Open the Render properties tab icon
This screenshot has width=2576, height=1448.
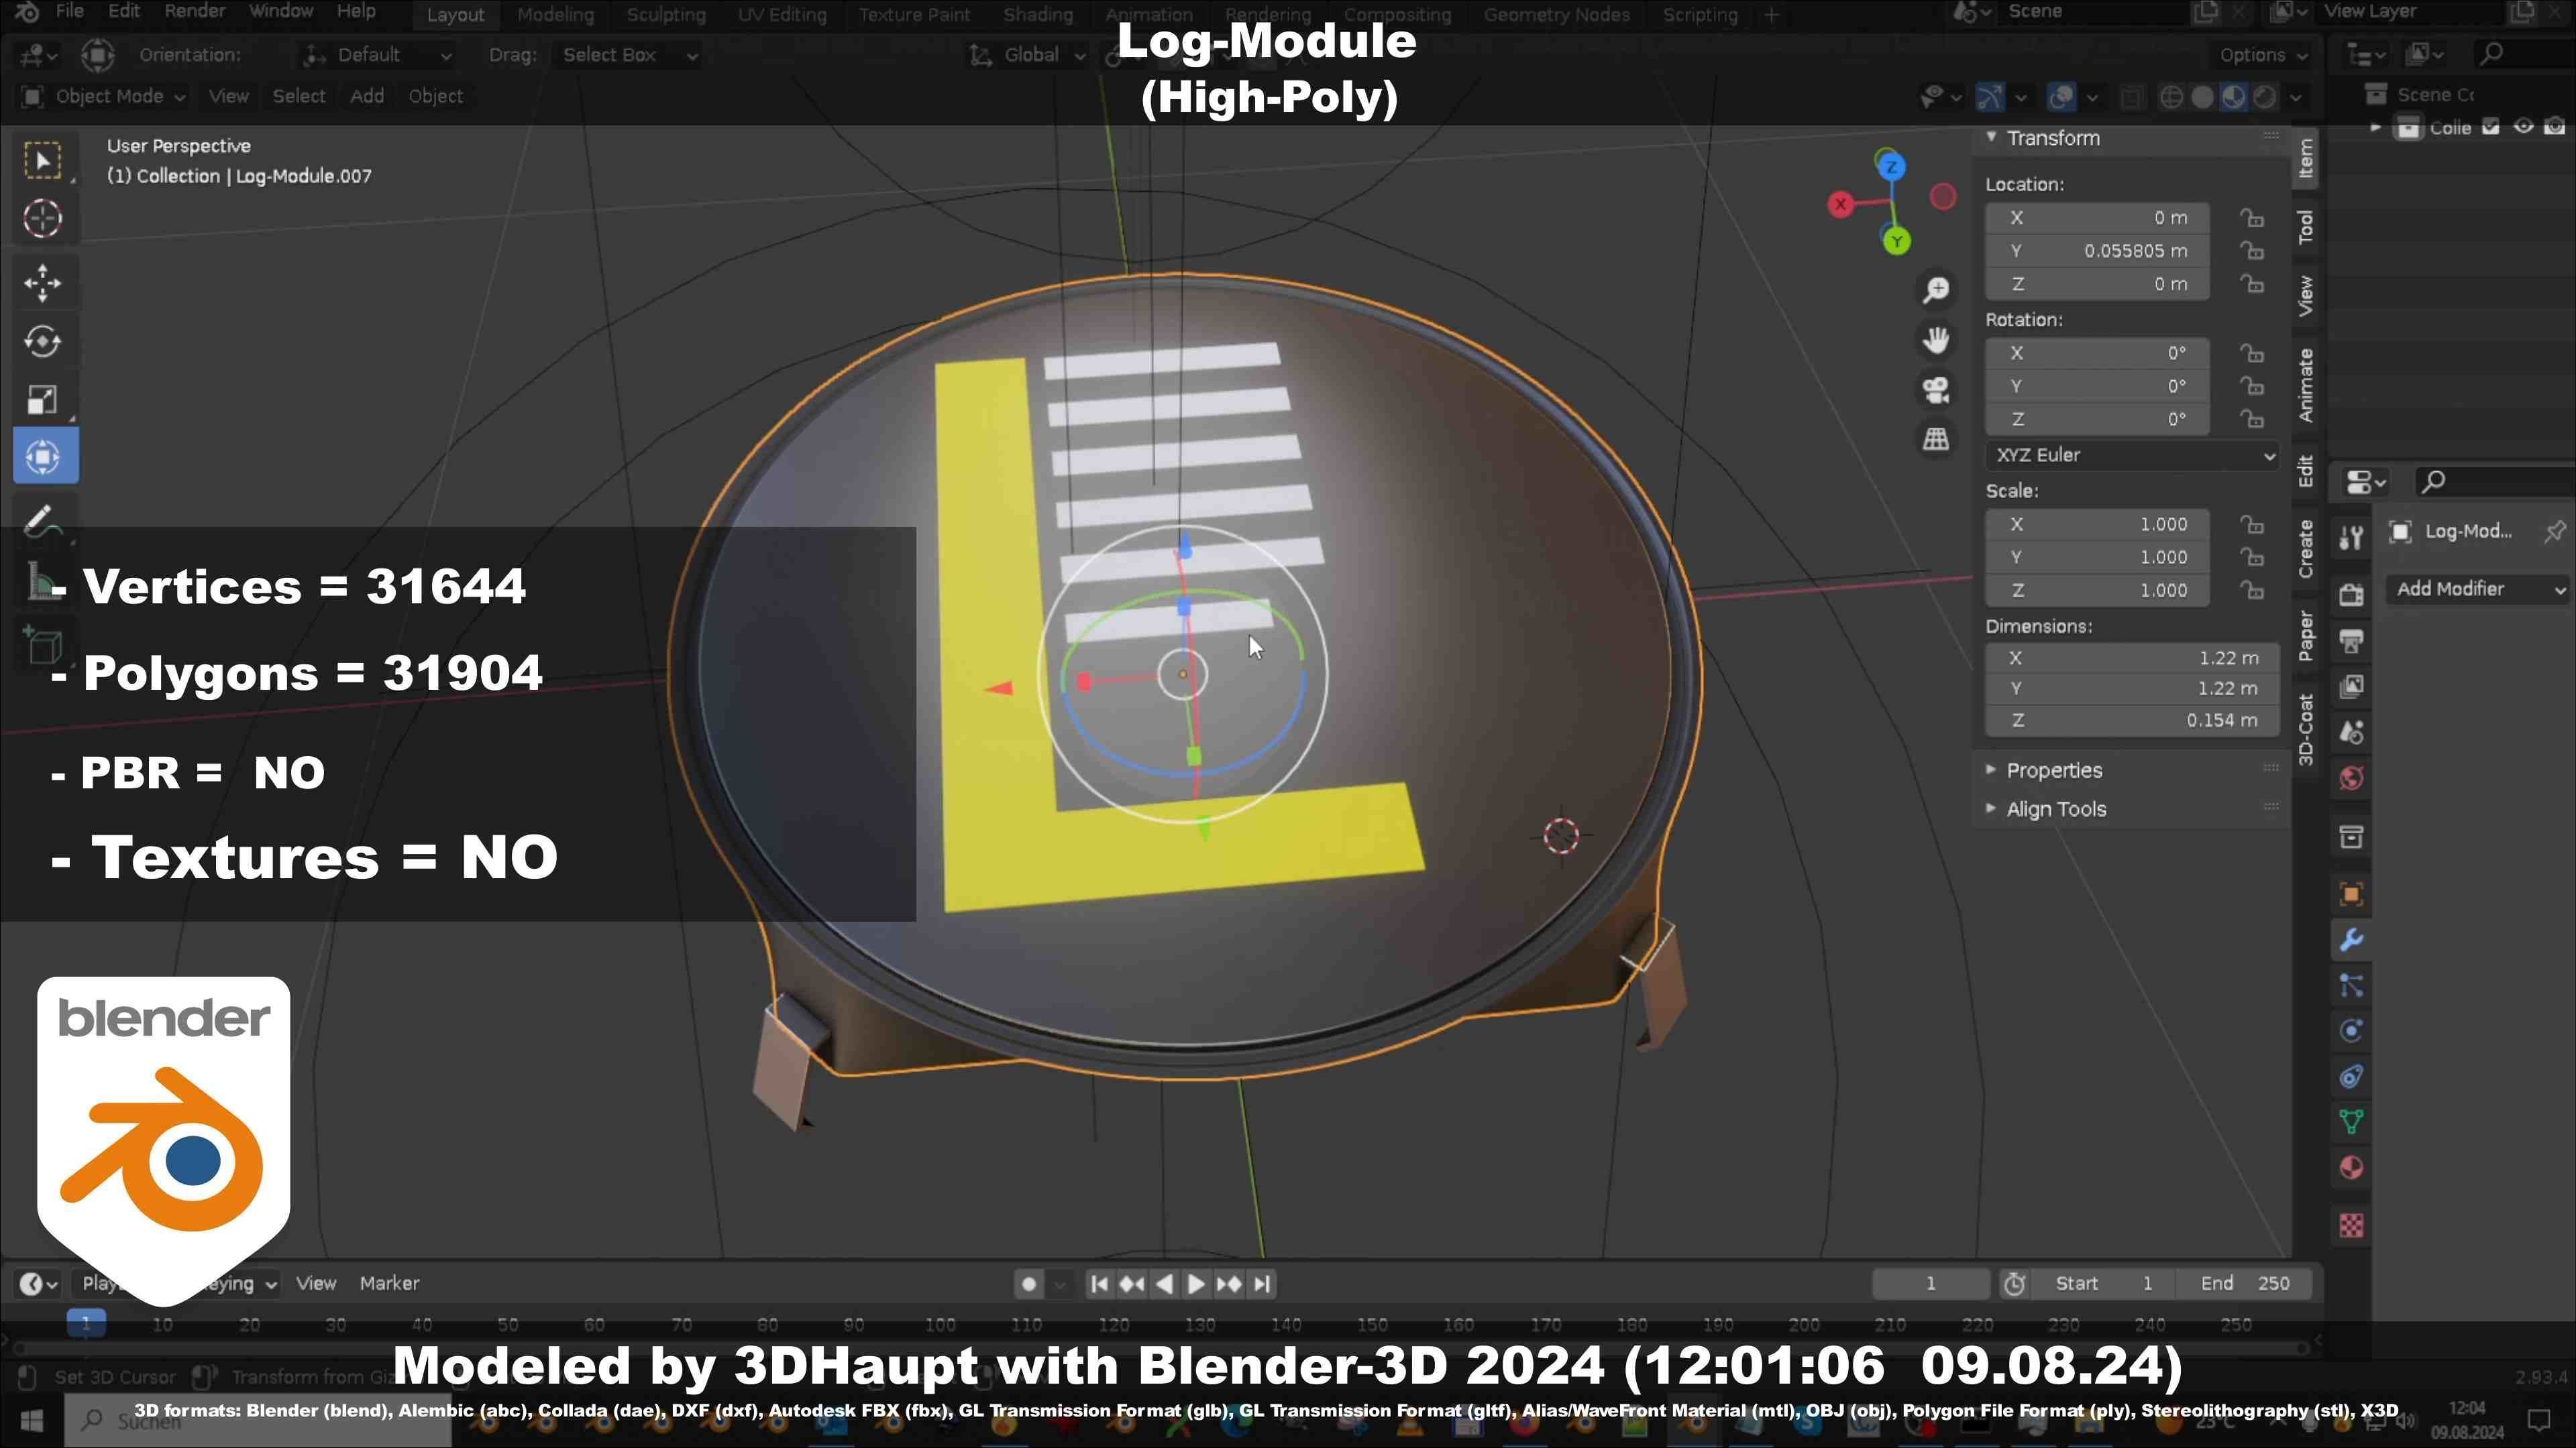2351,595
